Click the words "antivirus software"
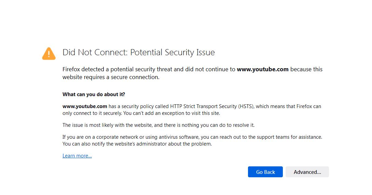 (x=171, y=137)
